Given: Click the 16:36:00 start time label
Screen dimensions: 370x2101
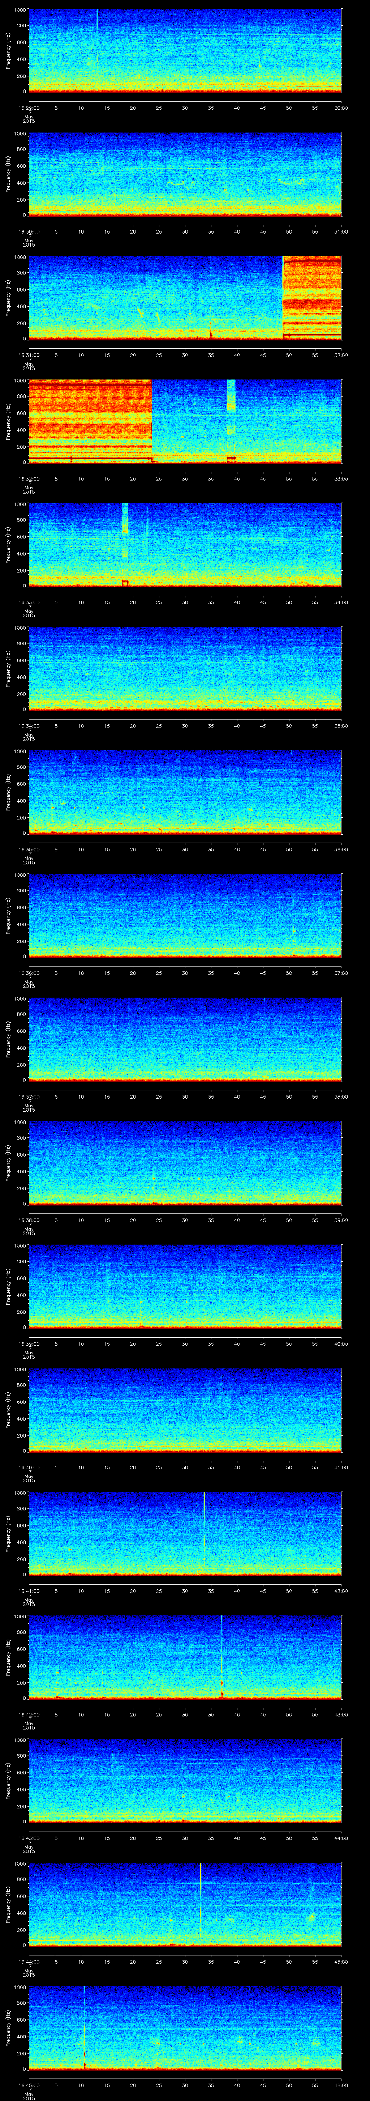Looking at the screenshot, I should pyautogui.click(x=29, y=973).
